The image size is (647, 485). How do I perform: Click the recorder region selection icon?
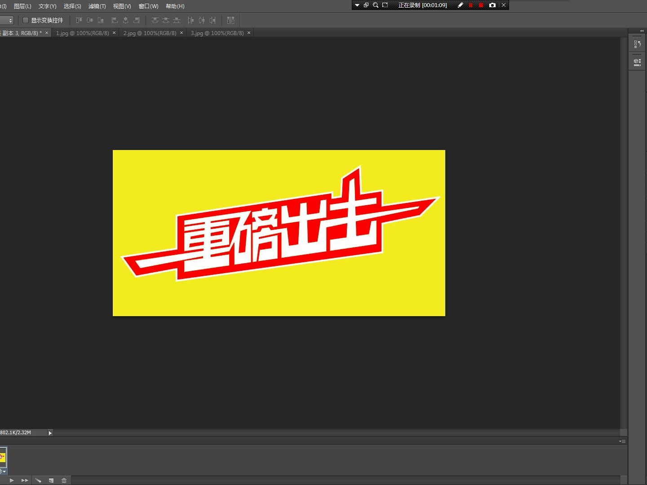(x=385, y=5)
